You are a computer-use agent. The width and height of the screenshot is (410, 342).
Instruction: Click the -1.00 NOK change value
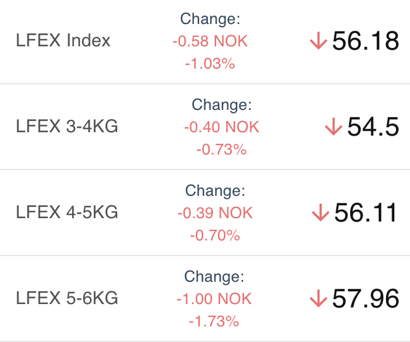point(214,299)
